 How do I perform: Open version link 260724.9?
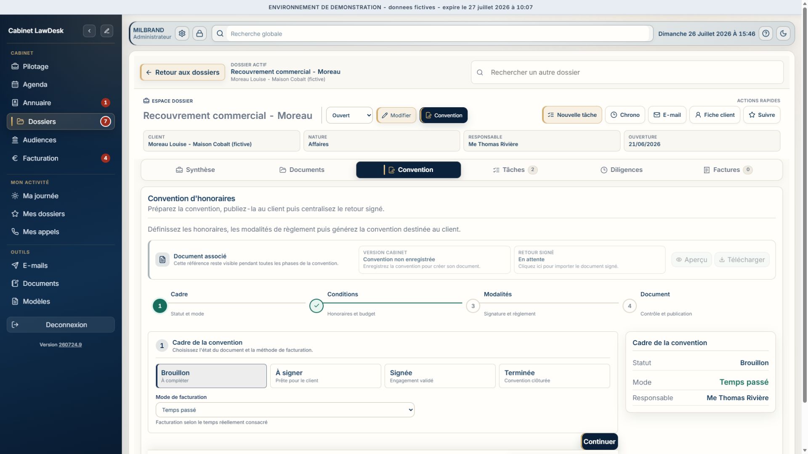[70, 345]
